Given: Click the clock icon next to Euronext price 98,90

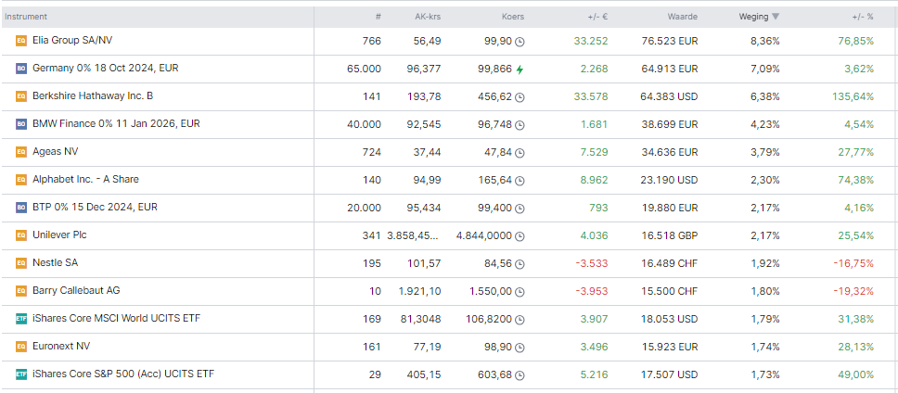Looking at the screenshot, I should 520,348.
